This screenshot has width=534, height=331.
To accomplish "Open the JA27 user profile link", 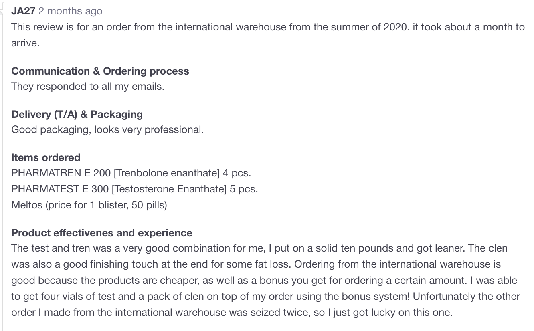I will (x=23, y=11).
